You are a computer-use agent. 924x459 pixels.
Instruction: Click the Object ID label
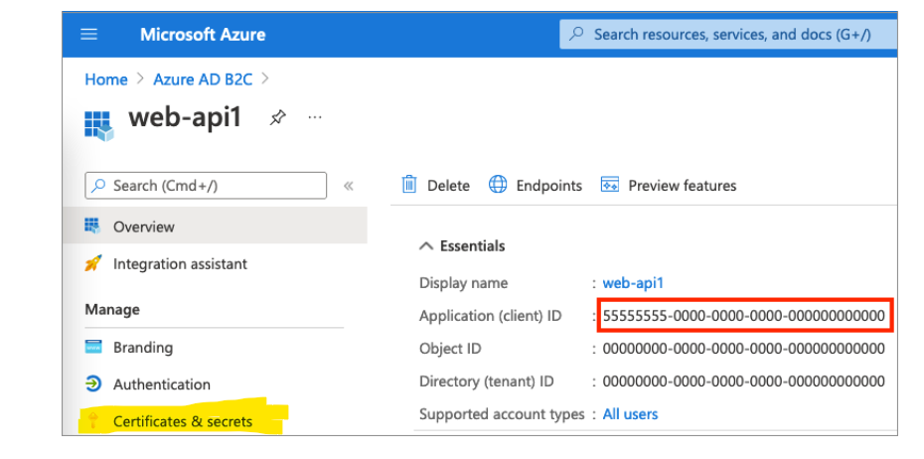[x=450, y=349]
